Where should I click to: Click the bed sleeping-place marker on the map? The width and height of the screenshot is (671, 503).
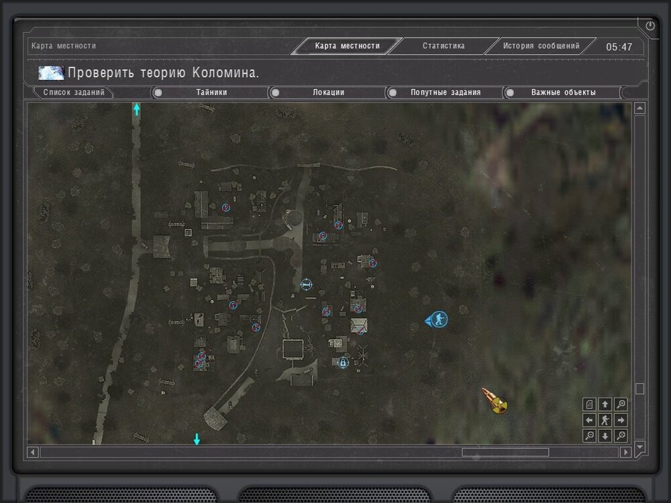click(306, 284)
